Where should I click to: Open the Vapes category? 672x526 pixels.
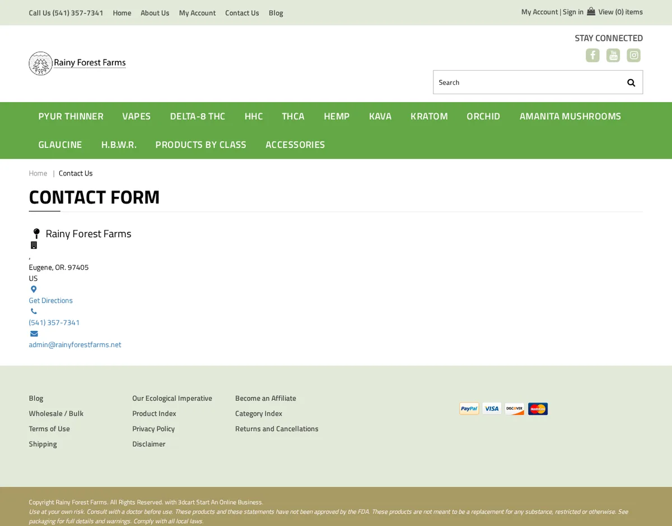[136, 116]
